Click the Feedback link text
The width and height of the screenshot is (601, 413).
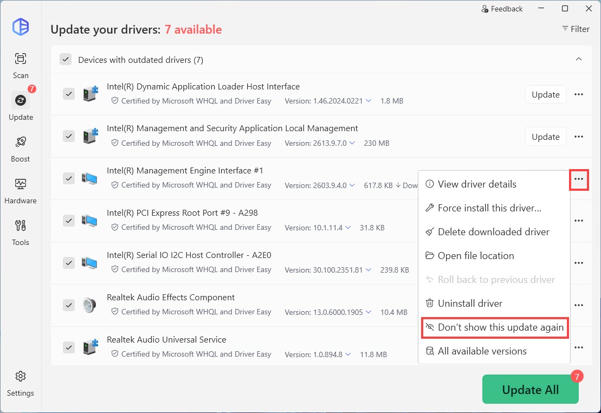point(506,9)
